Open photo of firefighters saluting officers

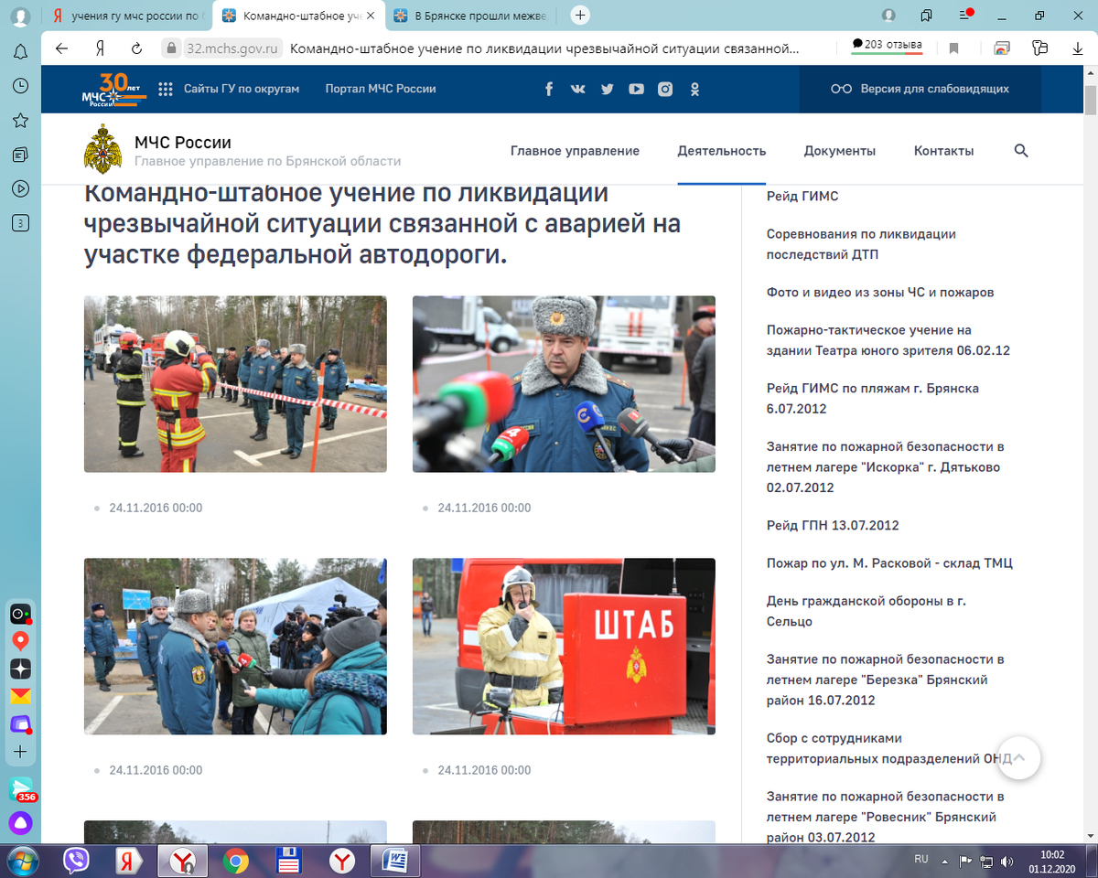pyautogui.click(x=235, y=384)
